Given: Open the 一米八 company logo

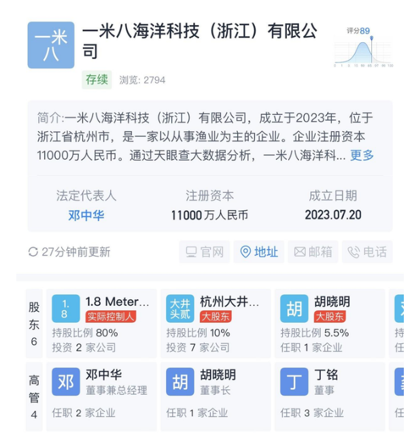Looking at the screenshot, I should [x=51, y=45].
